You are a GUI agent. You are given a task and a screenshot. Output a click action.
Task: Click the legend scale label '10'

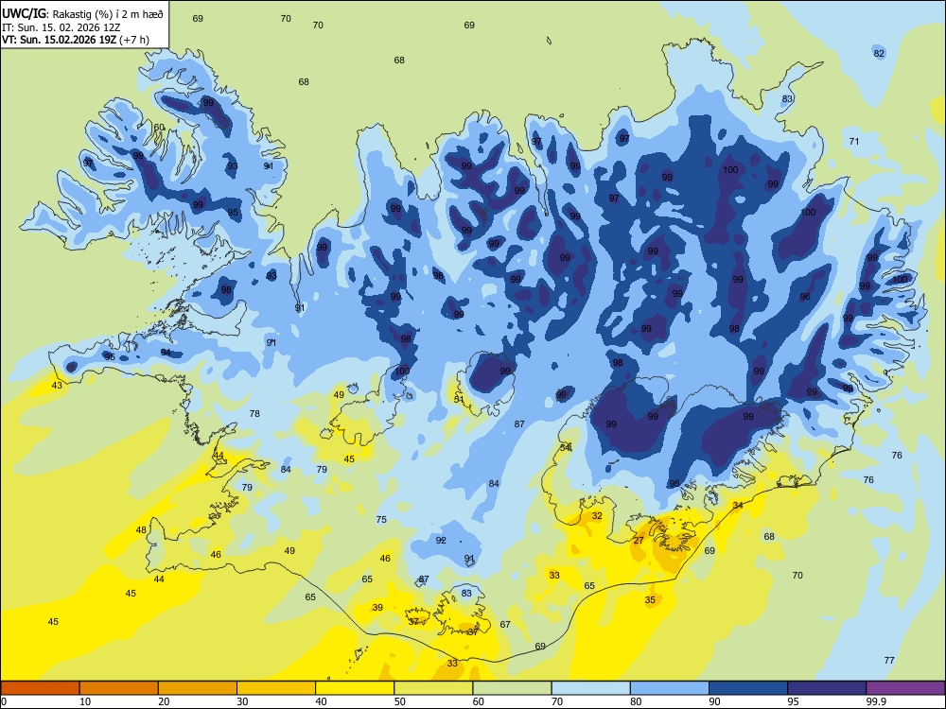(x=85, y=701)
